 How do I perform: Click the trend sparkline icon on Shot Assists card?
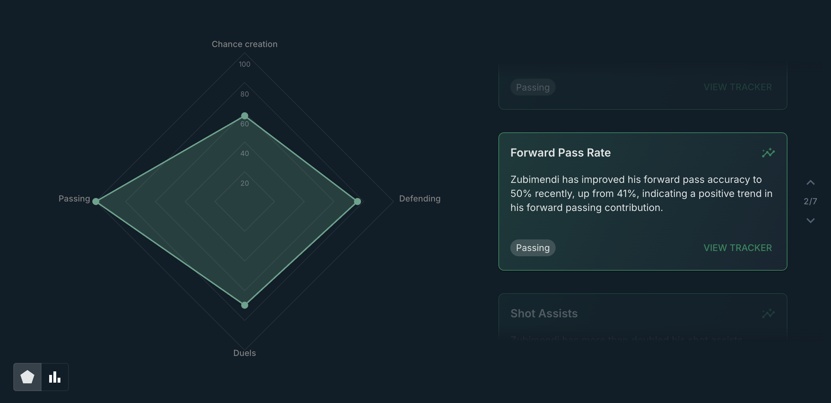(768, 313)
